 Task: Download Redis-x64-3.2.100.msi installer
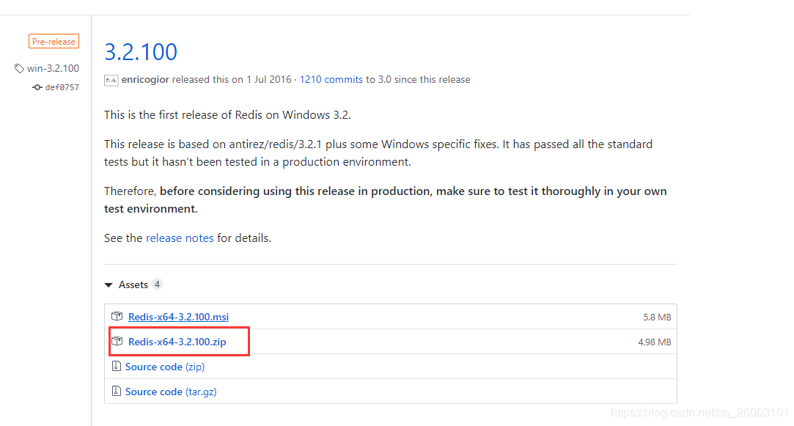click(178, 317)
